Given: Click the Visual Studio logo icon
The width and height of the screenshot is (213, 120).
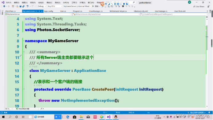Looking at the screenshot, I should 3,2.
